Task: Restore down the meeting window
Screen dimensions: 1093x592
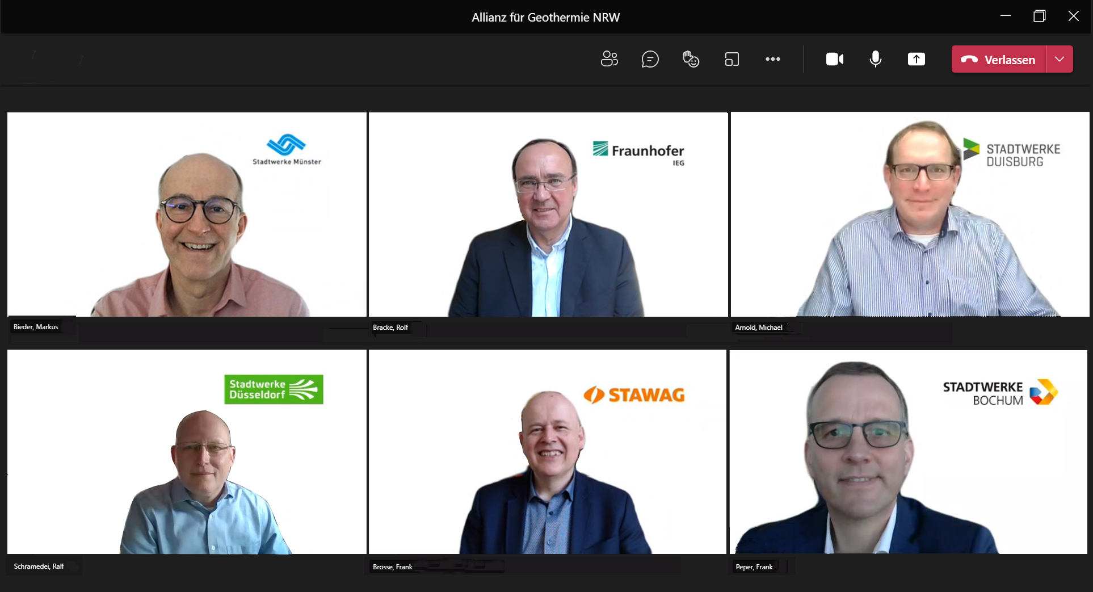Action: 1040,16
